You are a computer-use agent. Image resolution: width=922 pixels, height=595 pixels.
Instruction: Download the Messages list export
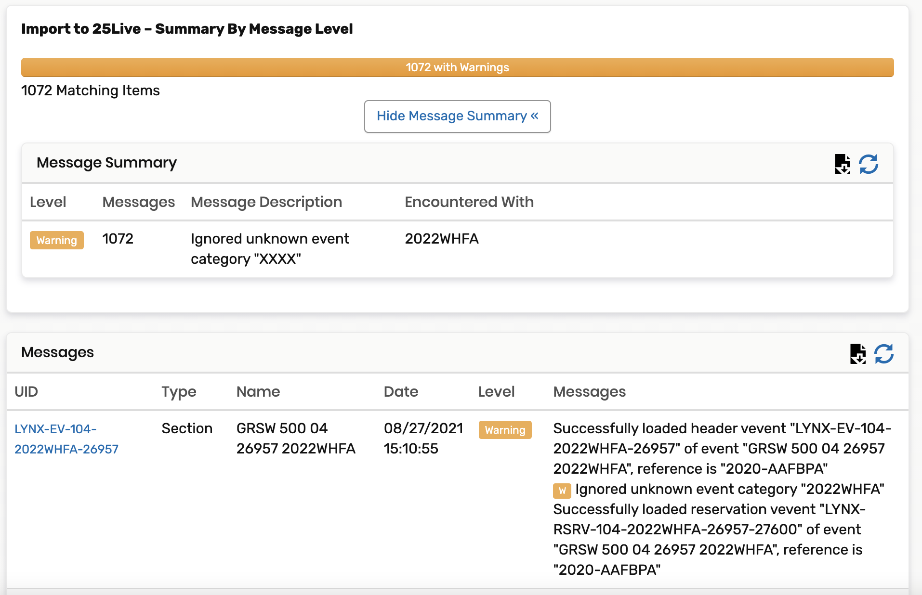point(857,354)
